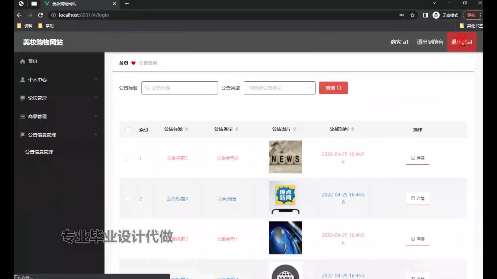Click the 更新 browser update button
The width and height of the screenshot is (497, 279).
coord(471,15)
